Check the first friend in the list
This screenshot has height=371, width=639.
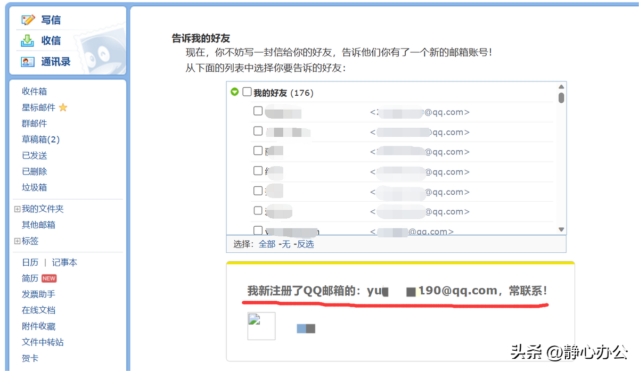(258, 111)
